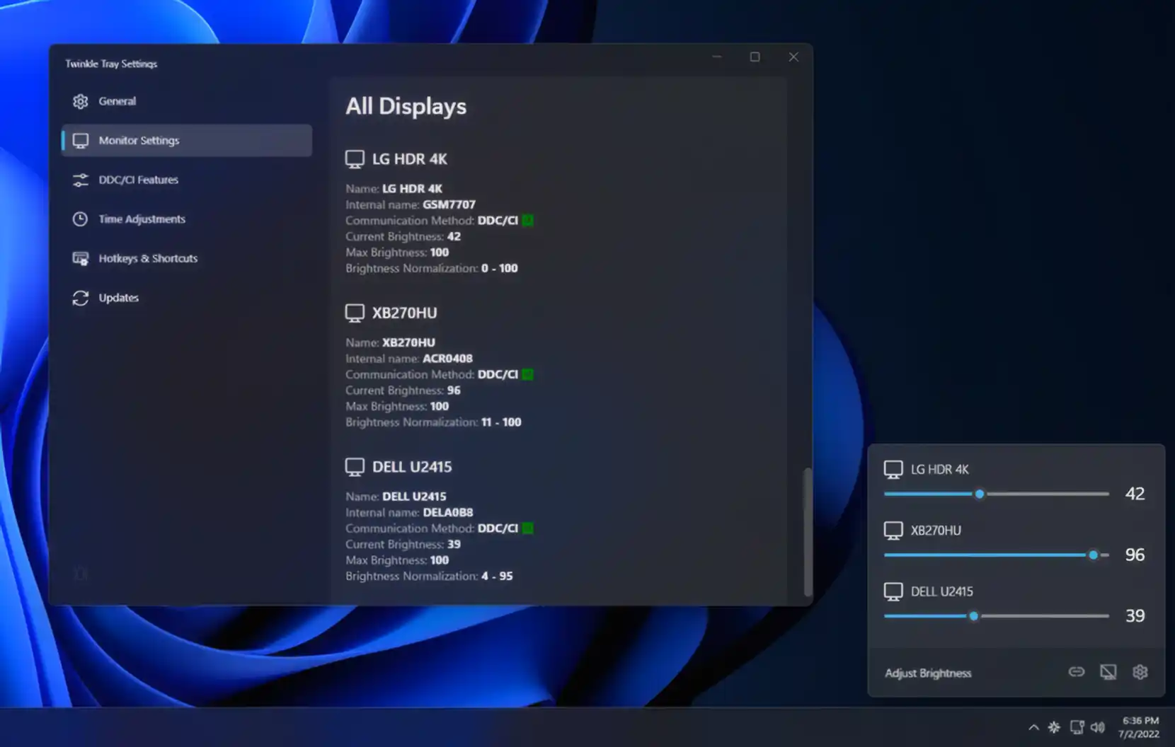Show hidden icons in system tray

(x=1033, y=727)
